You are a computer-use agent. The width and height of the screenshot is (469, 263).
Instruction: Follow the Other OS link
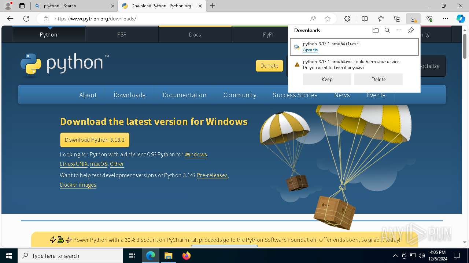(x=117, y=164)
